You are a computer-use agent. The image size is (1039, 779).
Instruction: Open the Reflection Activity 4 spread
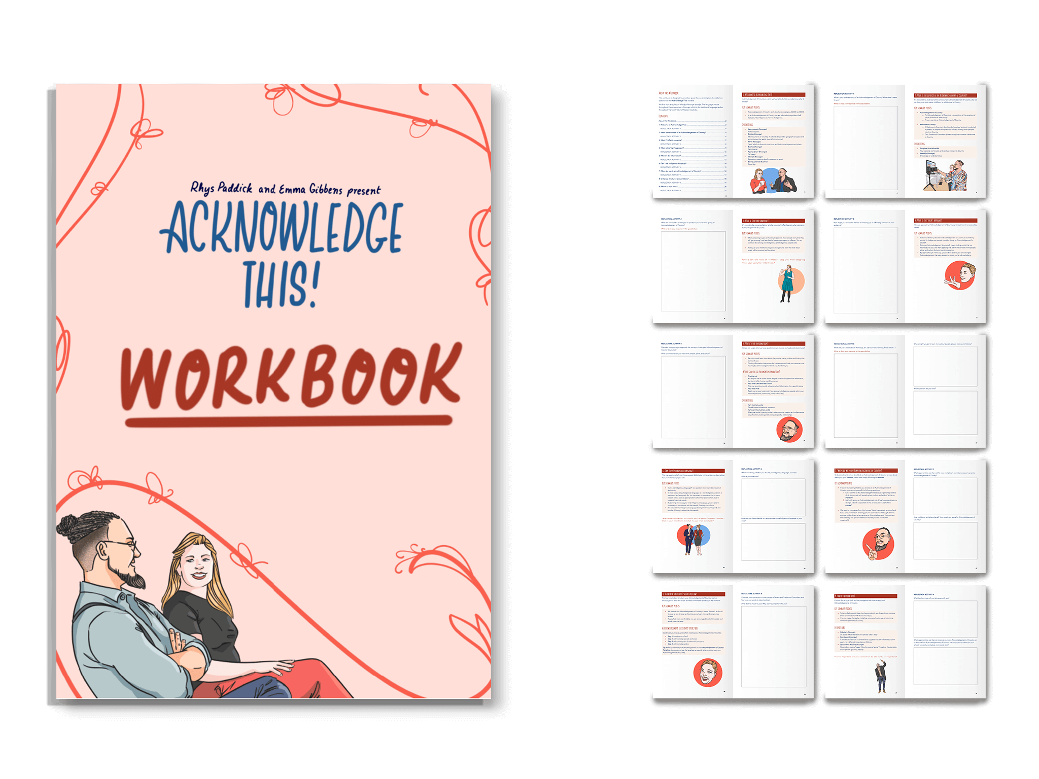pos(733,392)
